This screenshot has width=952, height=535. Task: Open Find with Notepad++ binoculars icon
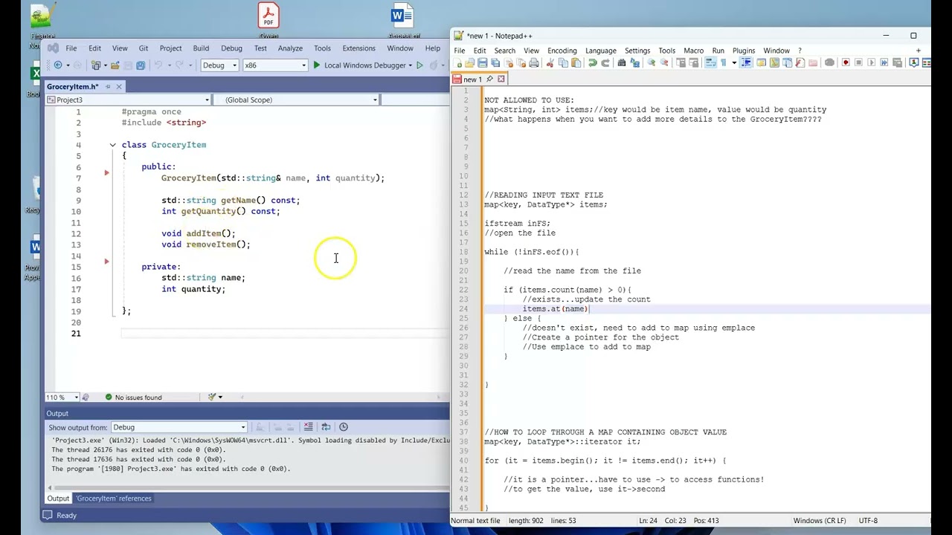621,63
